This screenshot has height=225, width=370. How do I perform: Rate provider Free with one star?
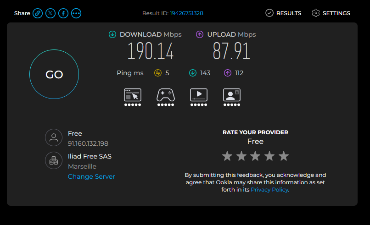tap(227, 156)
